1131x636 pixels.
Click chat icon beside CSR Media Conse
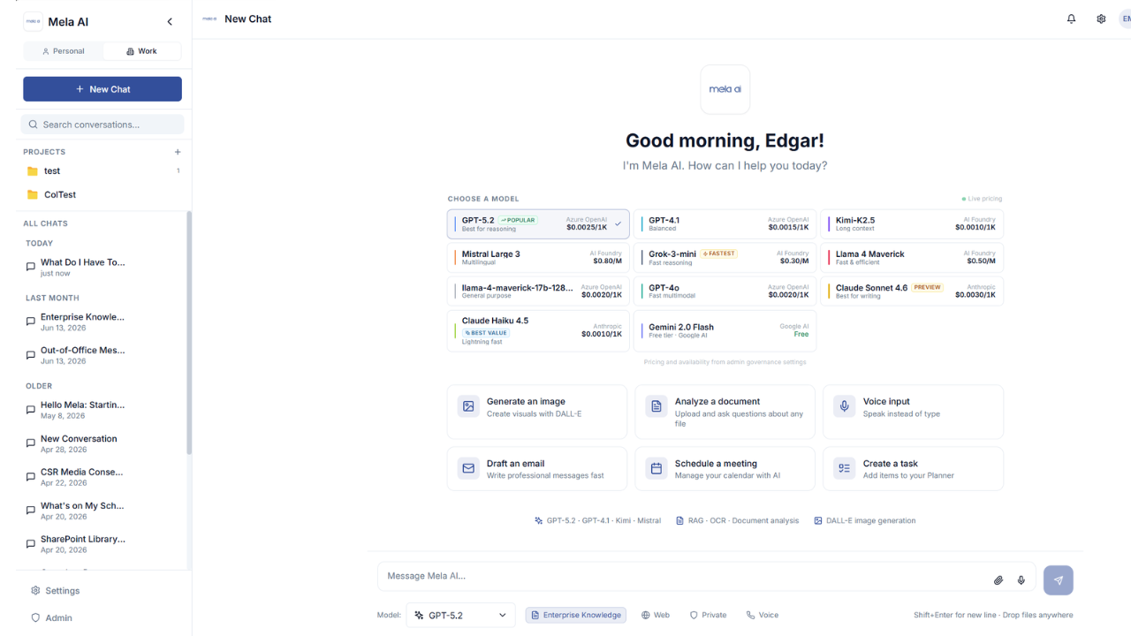[31, 477]
